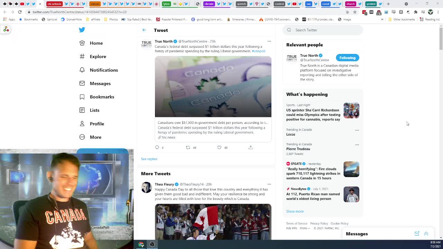Screen dimensions: 443x249
Task: Switch to 'climate' tab group
Action: coord(209,4)
